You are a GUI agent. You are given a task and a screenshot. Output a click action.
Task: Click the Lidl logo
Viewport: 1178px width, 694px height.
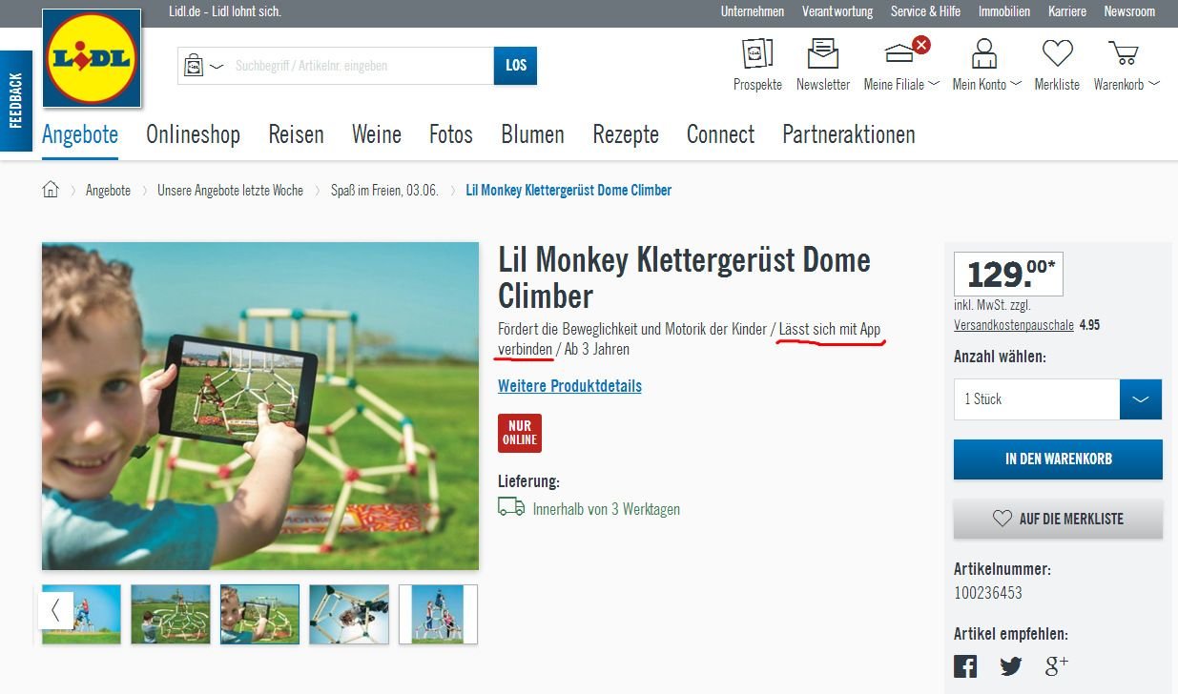pyautogui.click(x=92, y=58)
